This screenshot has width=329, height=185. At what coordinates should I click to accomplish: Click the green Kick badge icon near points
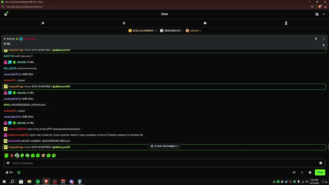click(x=19, y=172)
